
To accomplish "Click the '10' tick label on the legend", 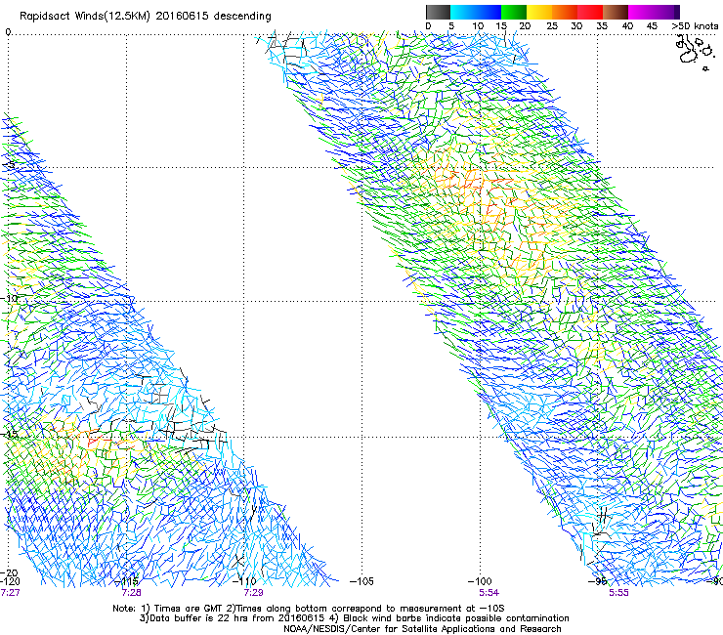I will click(x=478, y=26).
